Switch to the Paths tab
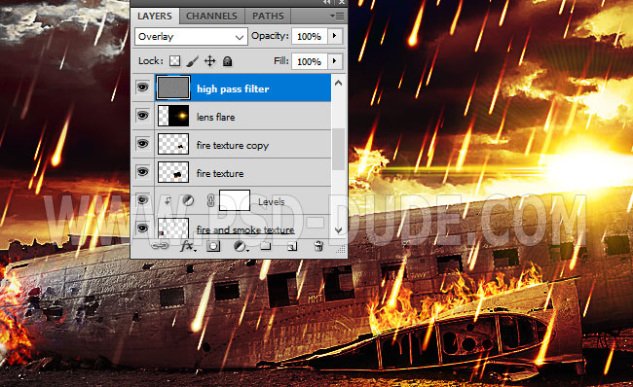This screenshot has height=387, width=633. click(x=268, y=17)
